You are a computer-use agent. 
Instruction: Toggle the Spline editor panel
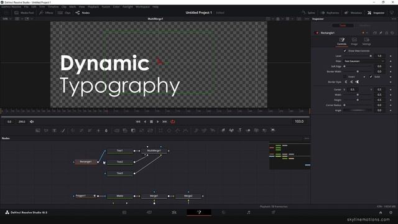pyautogui.click(x=308, y=12)
